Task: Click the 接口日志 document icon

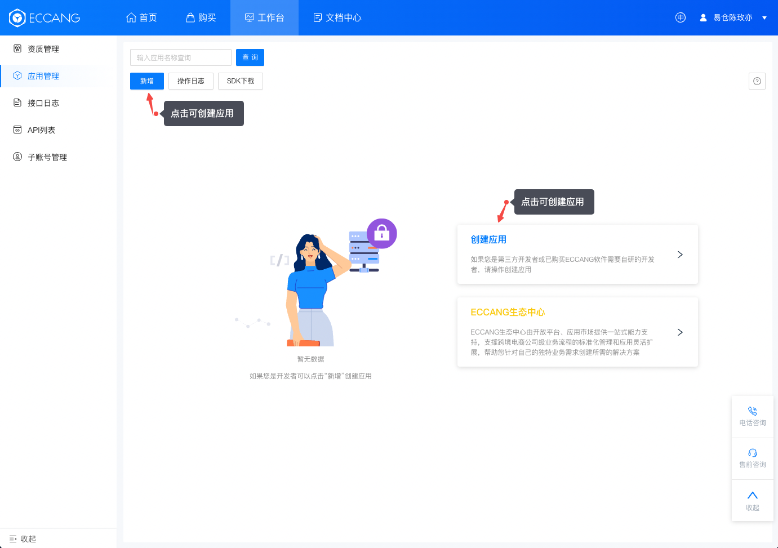Action: tap(17, 103)
